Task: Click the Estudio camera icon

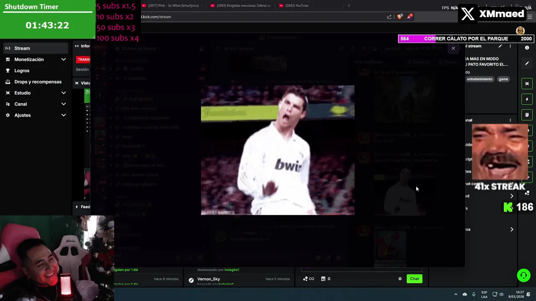Action: tap(8, 93)
